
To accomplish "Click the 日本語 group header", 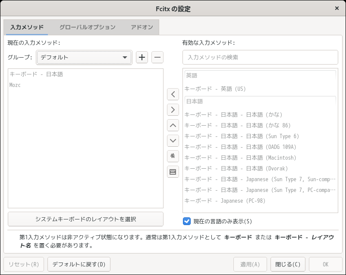I will point(260,101).
